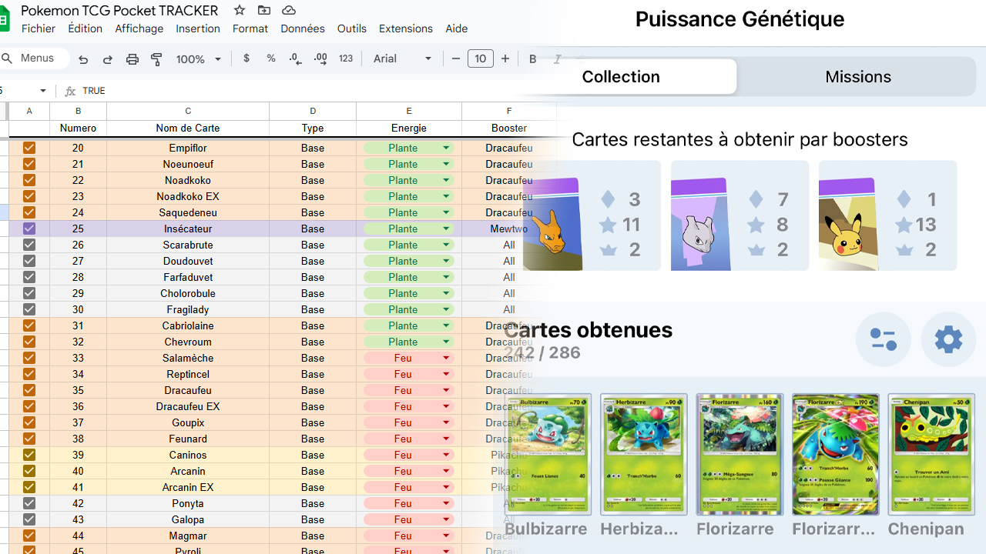Open Energie dropdown for Arcanin row
The height and width of the screenshot is (554, 986).
[x=446, y=471]
